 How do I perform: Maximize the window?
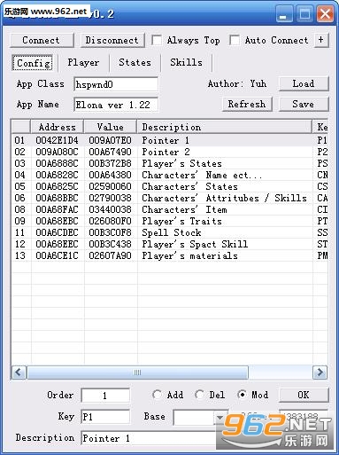coord(304,14)
